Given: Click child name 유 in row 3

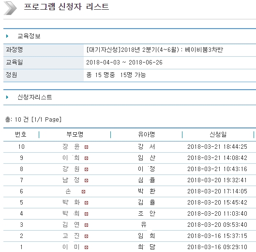Looking at the screenshot, I should [144, 225].
